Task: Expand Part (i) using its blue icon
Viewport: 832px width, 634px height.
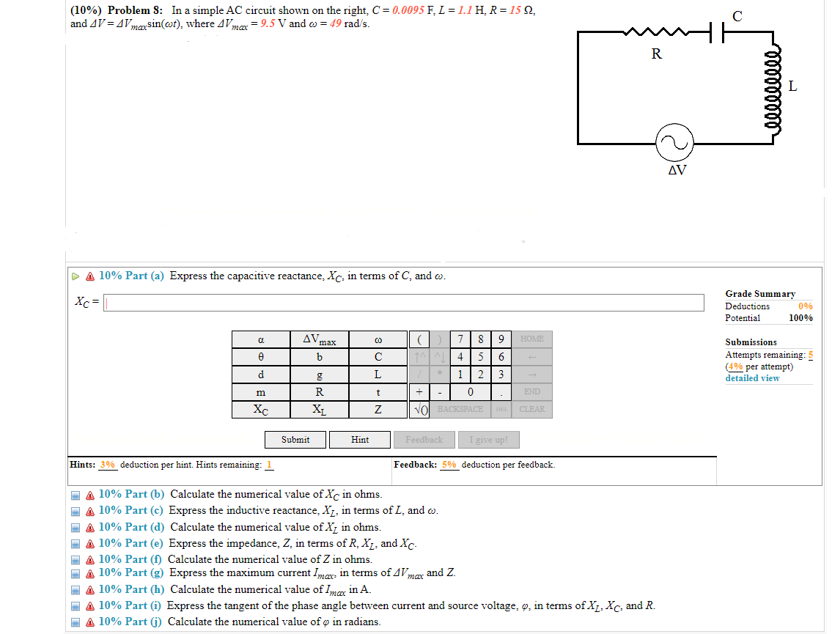Action: coord(76,606)
